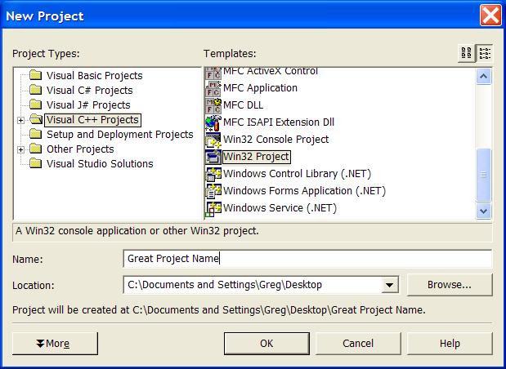Browse for a project location

[x=450, y=285]
